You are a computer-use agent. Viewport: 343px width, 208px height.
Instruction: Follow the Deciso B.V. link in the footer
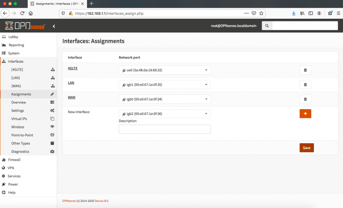coord(102,201)
